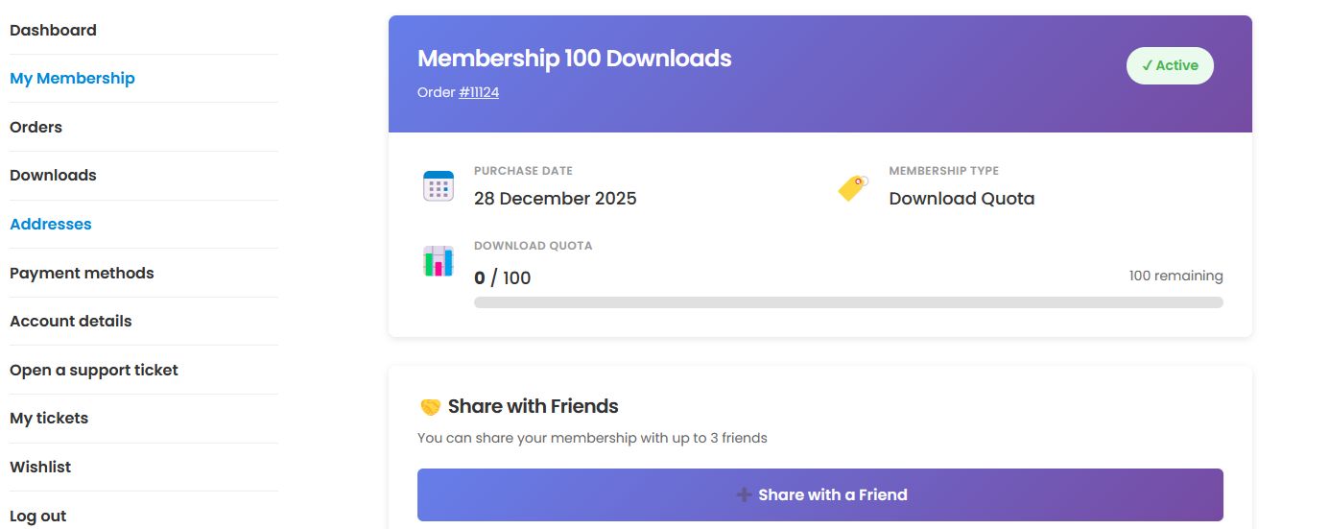Image resolution: width=1329 pixels, height=529 pixels.
Task: Open order #11124 link
Action: (x=479, y=93)
